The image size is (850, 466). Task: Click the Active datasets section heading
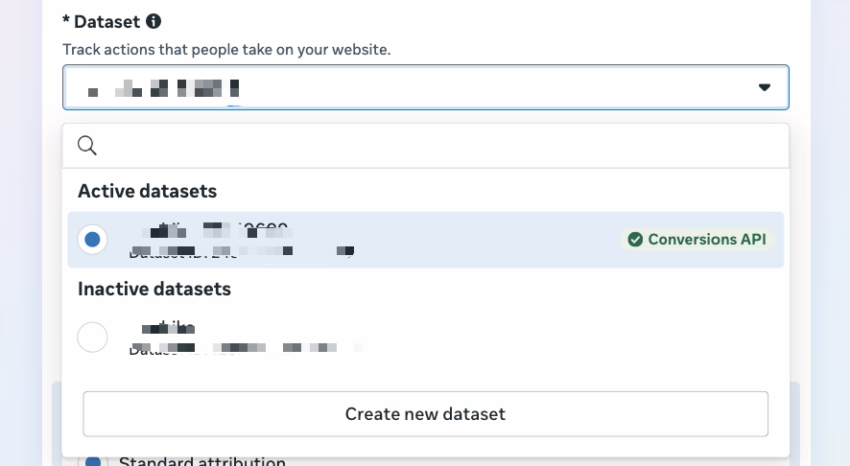(x=147, y=191)
